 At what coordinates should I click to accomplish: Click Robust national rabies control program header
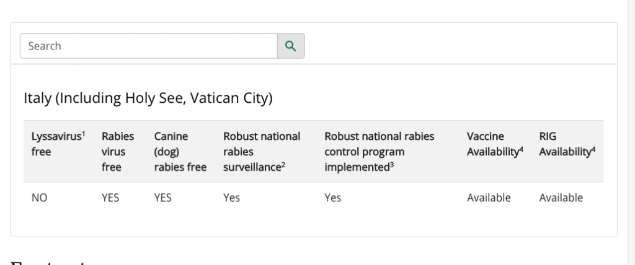(x=379, y=151)
